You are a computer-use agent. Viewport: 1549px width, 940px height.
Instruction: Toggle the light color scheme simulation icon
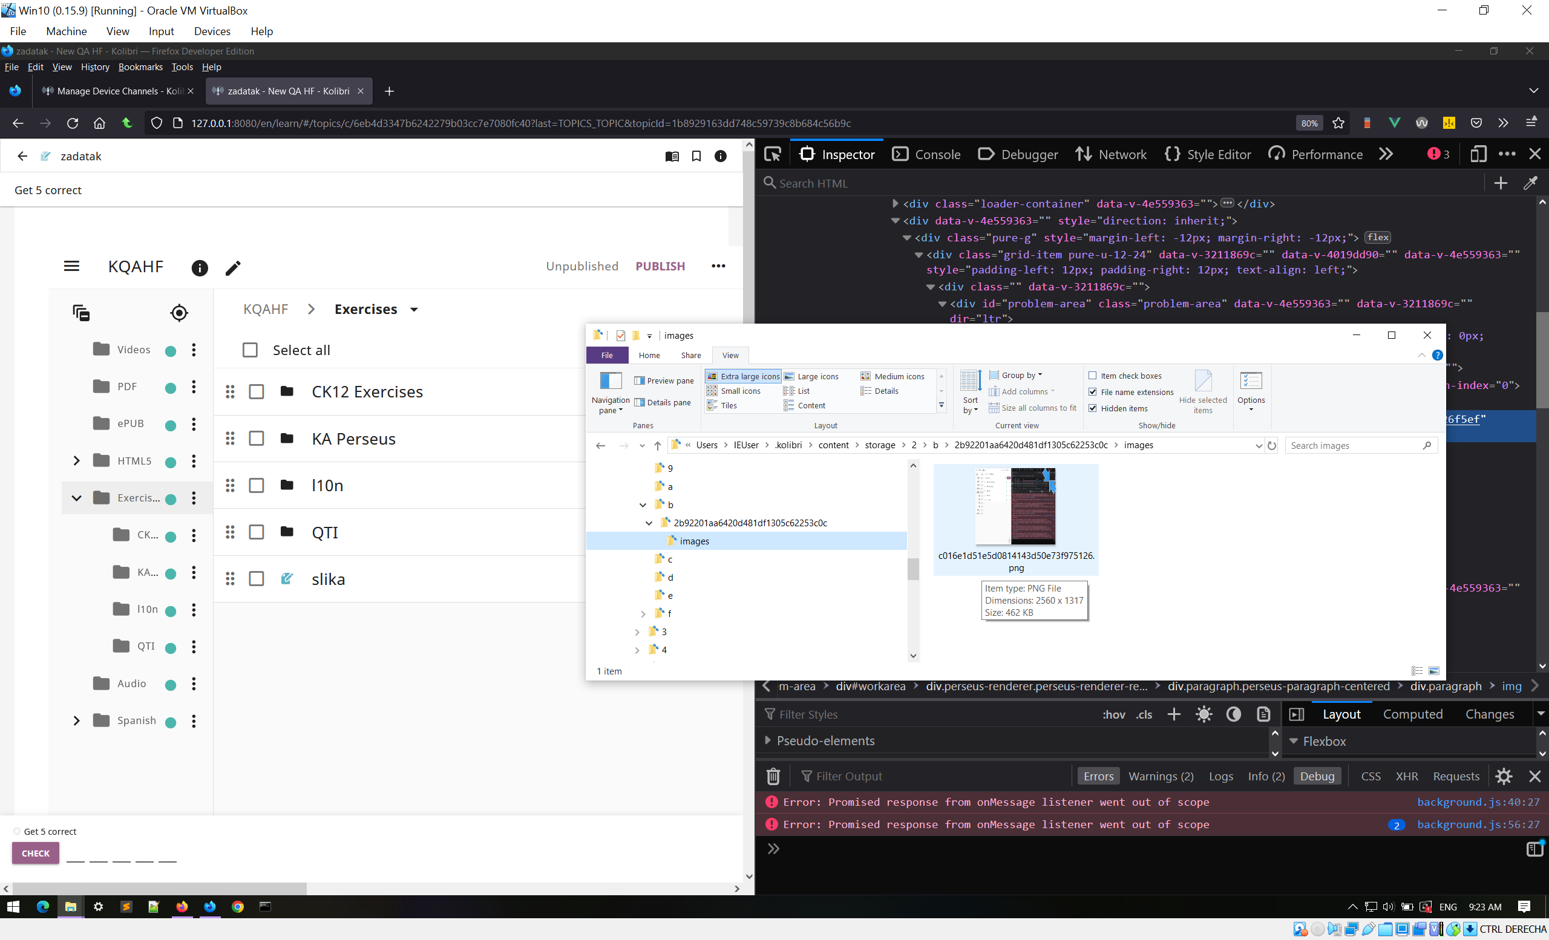point(1204,714)
